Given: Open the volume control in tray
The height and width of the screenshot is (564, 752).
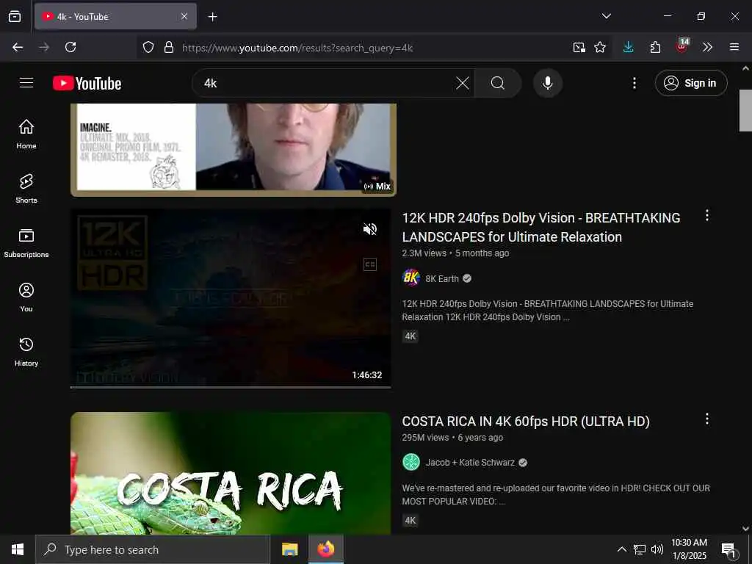Looking at the screenshot, I should click(x=657, y=549).
